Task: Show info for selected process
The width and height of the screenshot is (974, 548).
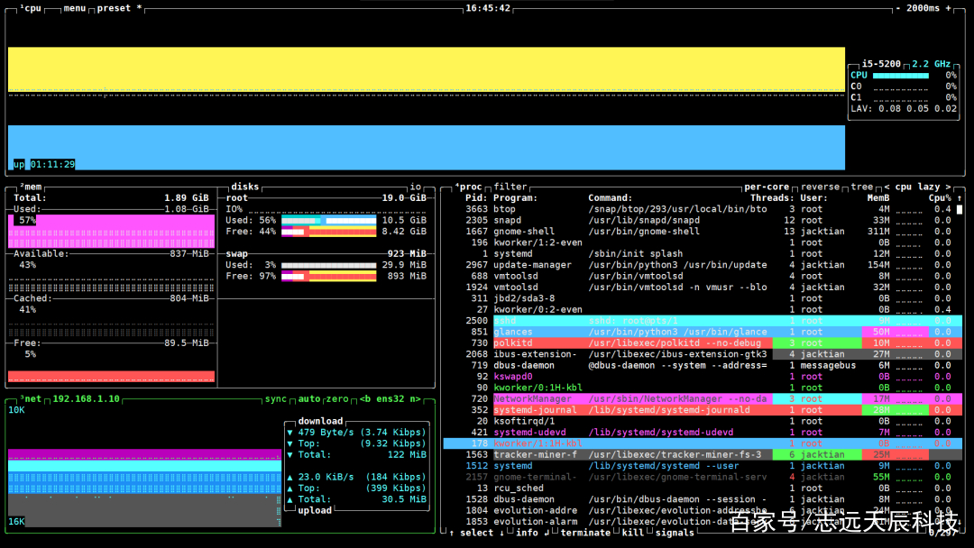Action: 527,533
